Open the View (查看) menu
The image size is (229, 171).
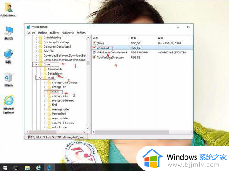[55, 32]
